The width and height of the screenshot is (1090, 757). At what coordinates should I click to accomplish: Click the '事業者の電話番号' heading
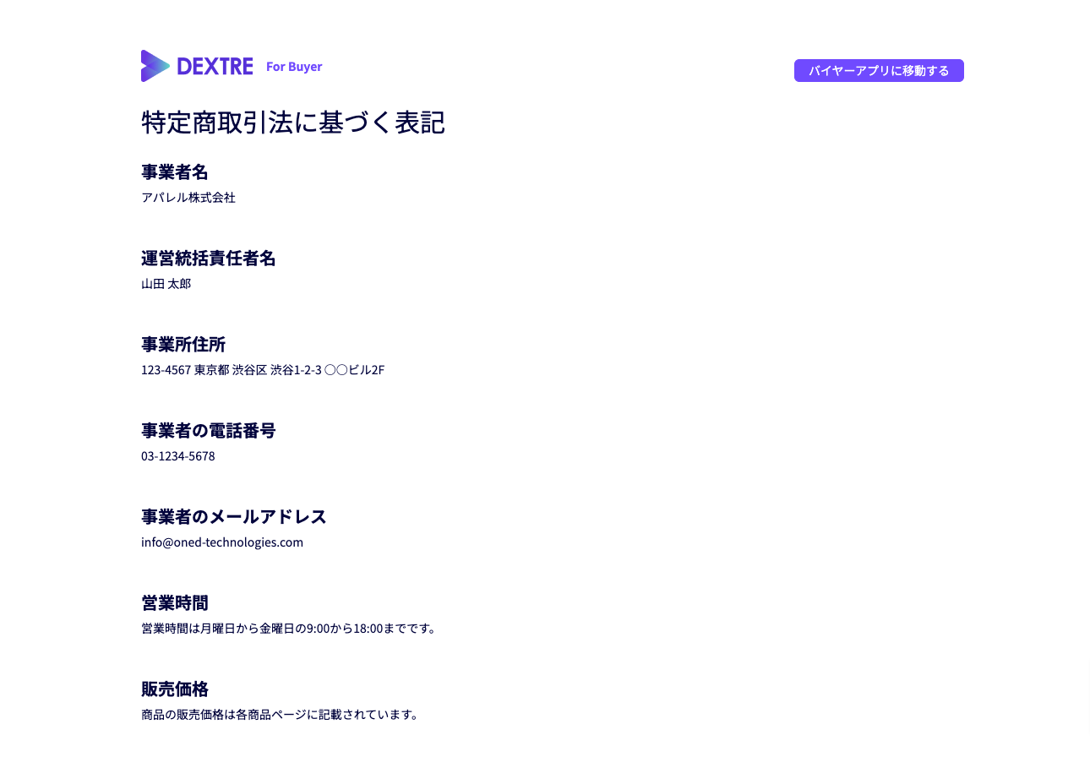click(209, 431)
